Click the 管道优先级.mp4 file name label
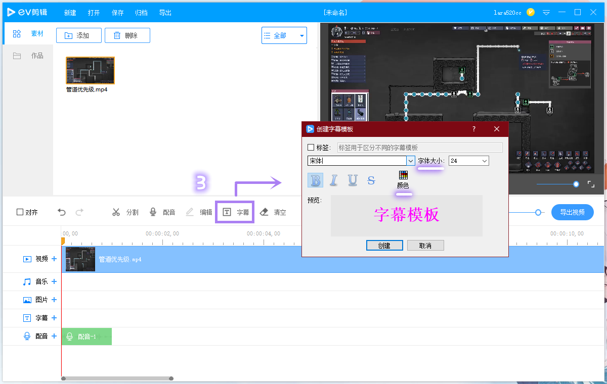Viewport: 607px width, 384px height. [x=87, y=89]
